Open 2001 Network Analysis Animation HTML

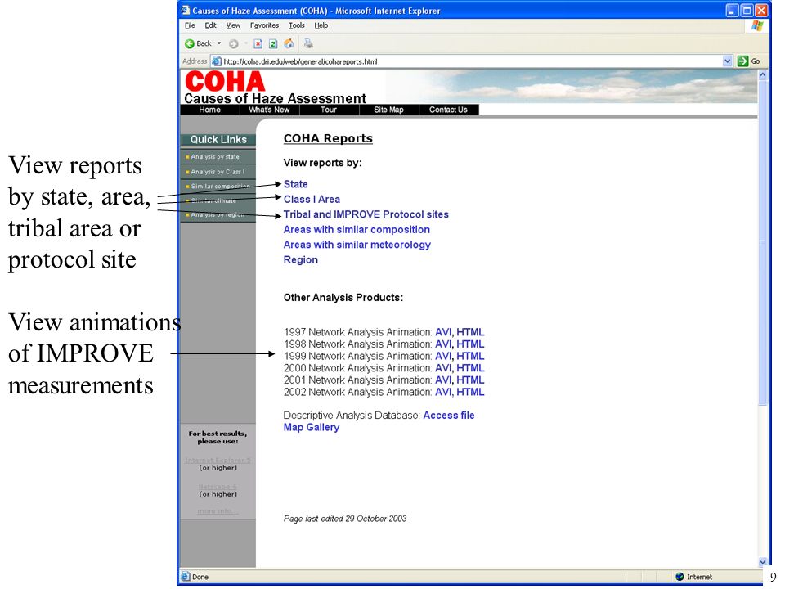(x=470, y=380)
